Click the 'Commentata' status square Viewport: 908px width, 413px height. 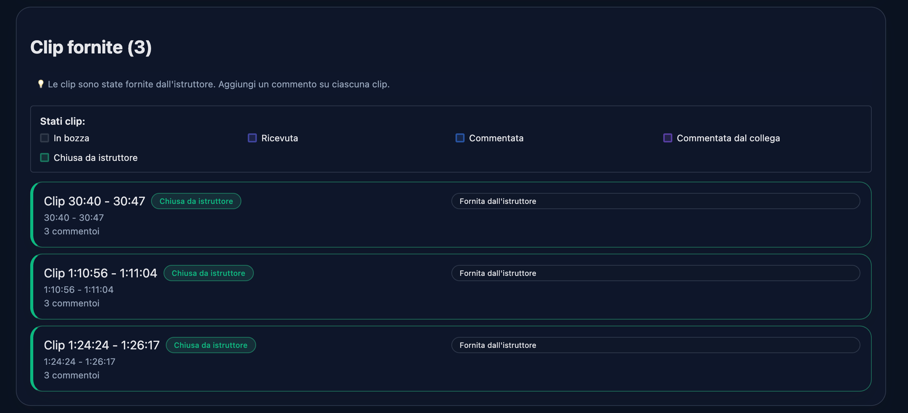460,138
